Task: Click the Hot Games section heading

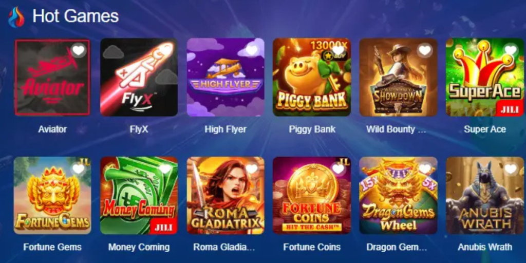Action: [x=76, y=16]
